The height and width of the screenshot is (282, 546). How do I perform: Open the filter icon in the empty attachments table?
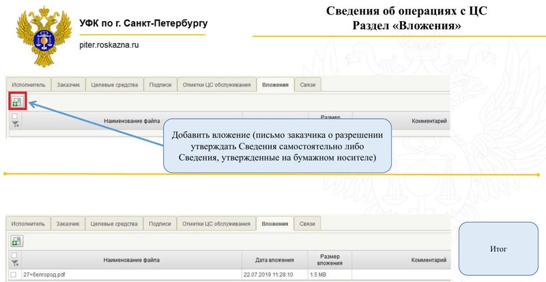(15, 124)
